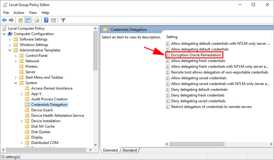Open Help via blue question mark icon

point(46,20)
